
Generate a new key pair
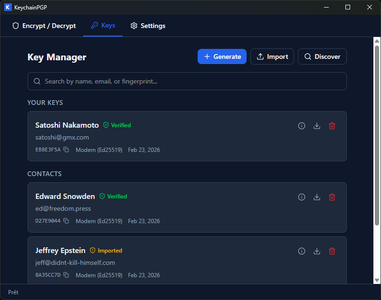[222, 56]
